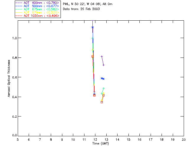The height and width of the screenshot is (151, 189).
Task: Click the blue dashed line sample in legend
Action: 19,6
